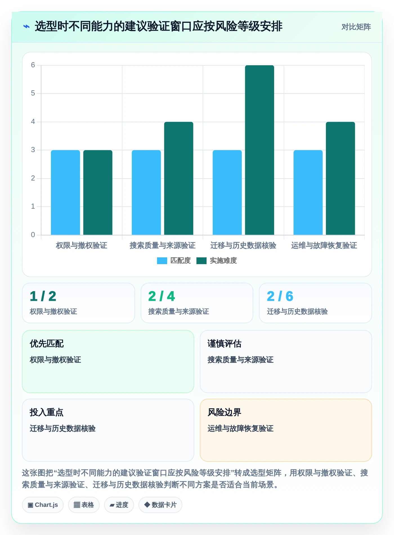Click the 对比矩阵 label in header
Image resolution: width=394 pixels, height=535 pixels.
point(356,27)
